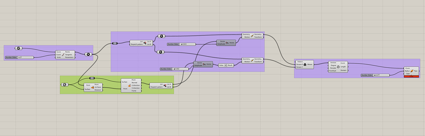Click the red 72ms profiler bar under Pipe

411,76
